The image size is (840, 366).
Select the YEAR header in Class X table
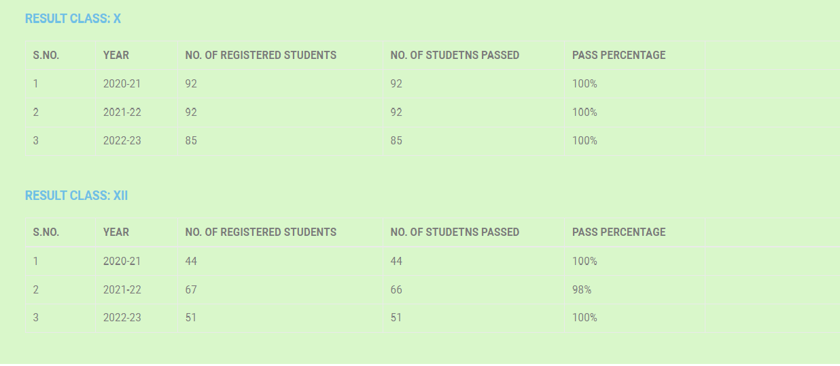point(116,55)
